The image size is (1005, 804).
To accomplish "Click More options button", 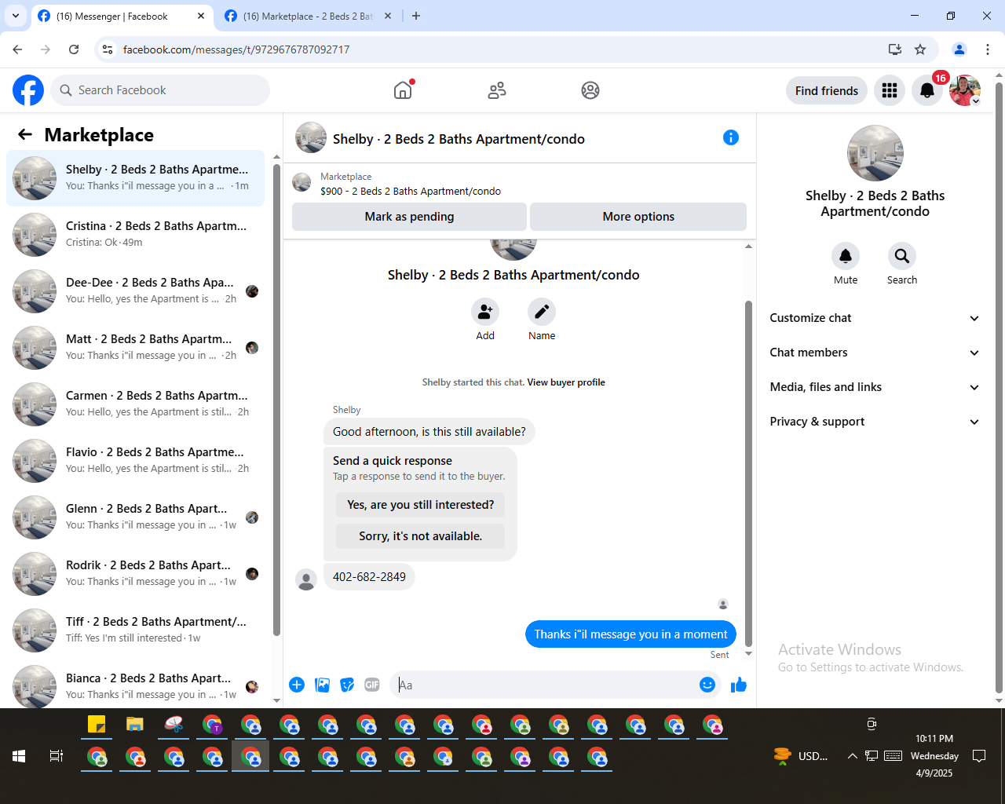I will tap(638, 217).
